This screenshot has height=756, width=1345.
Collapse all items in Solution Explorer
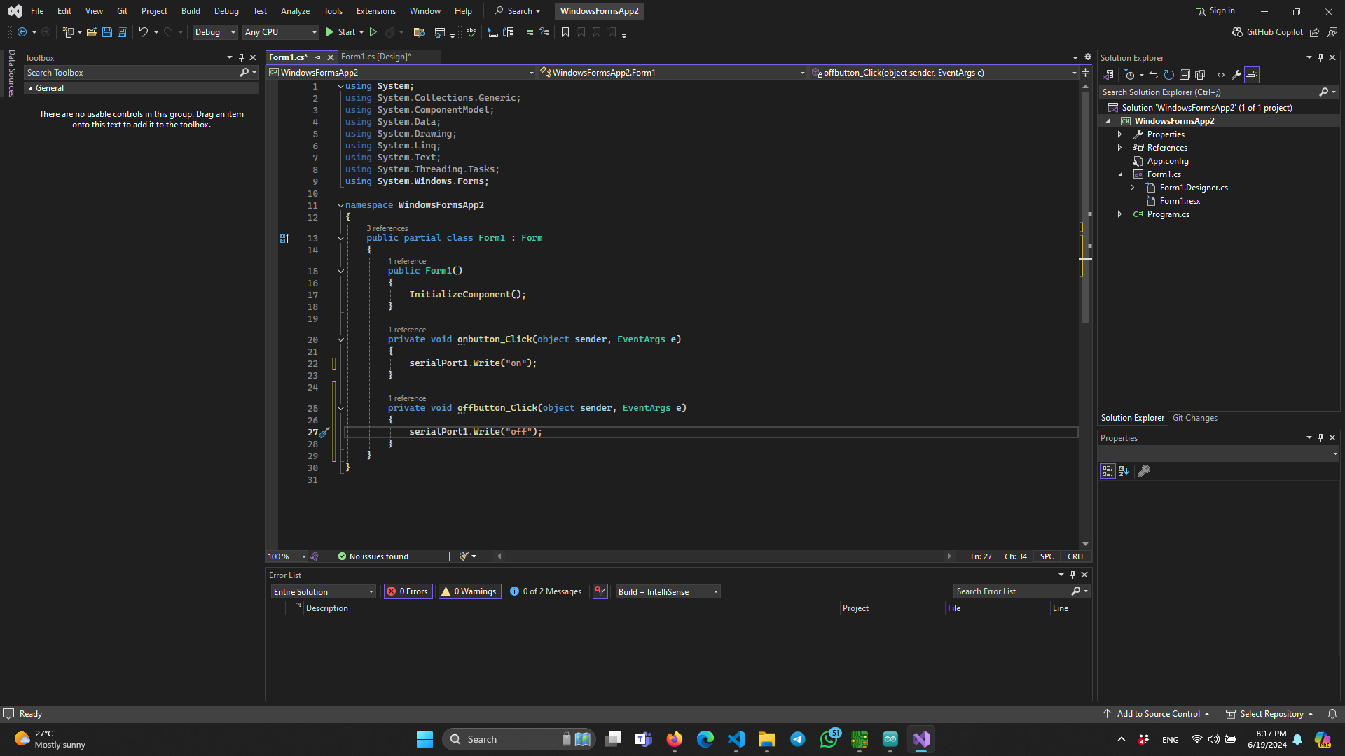[x=1185, y=75]
